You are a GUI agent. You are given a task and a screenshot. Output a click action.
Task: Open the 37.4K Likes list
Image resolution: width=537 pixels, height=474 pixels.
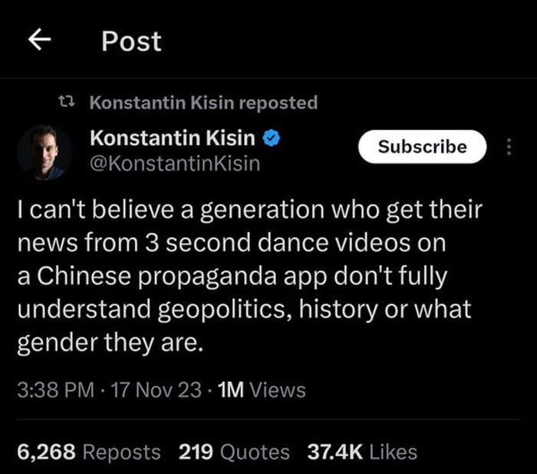[x=362, y=452]
